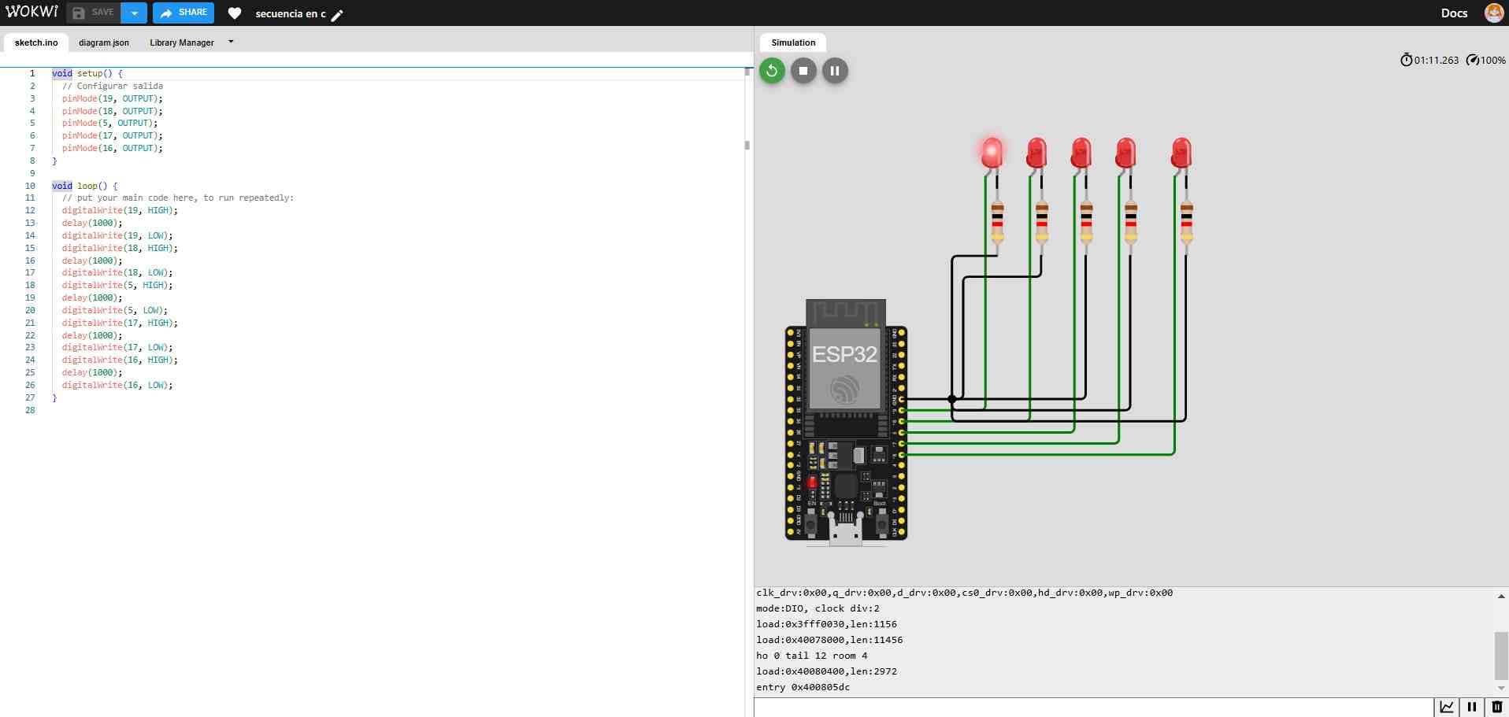Click line number 10 in the gutter
The width and height of the screenshot is (1509, 717).
[30, 186]
